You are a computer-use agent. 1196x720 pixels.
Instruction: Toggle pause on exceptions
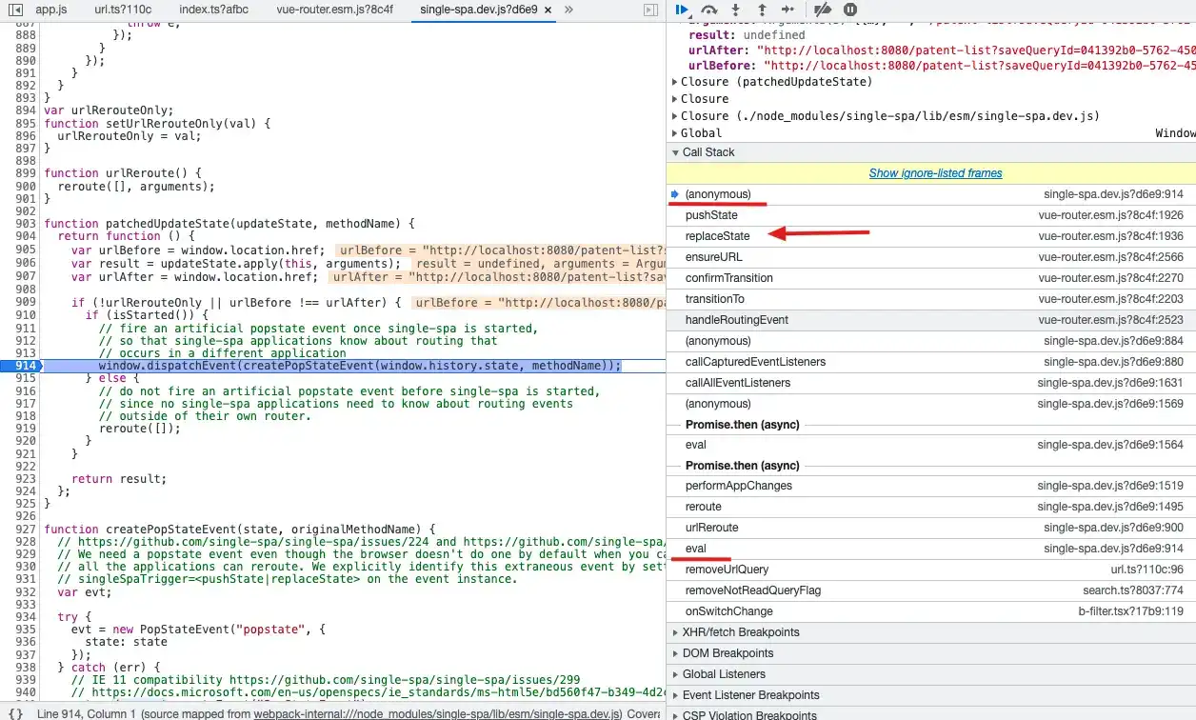coord(850,10)
